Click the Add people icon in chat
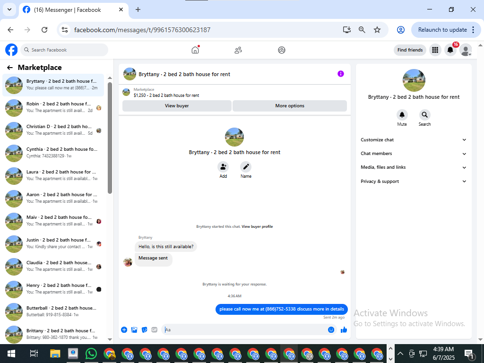 click(223, 167)
